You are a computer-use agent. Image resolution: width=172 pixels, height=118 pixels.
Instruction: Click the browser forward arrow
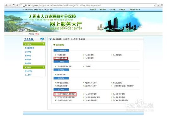click(10, 5)
